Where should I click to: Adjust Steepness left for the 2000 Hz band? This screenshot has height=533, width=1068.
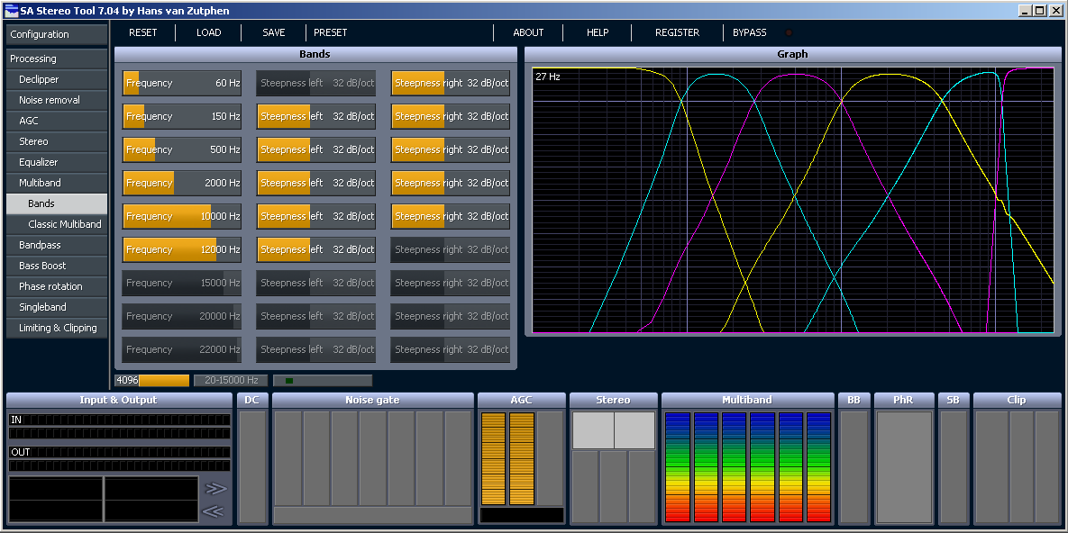coord(316,183)
